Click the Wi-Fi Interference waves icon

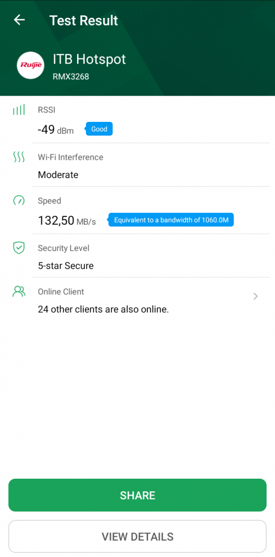tap(19, 157)
